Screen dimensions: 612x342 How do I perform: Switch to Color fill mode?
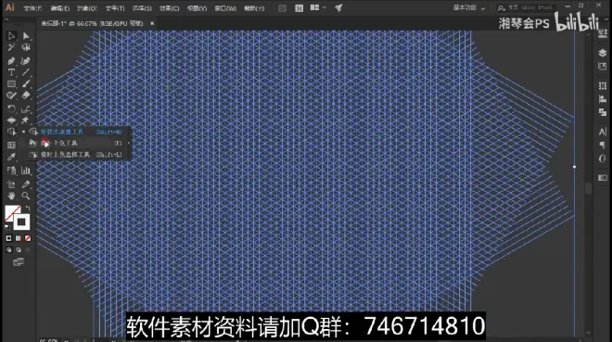9,238
